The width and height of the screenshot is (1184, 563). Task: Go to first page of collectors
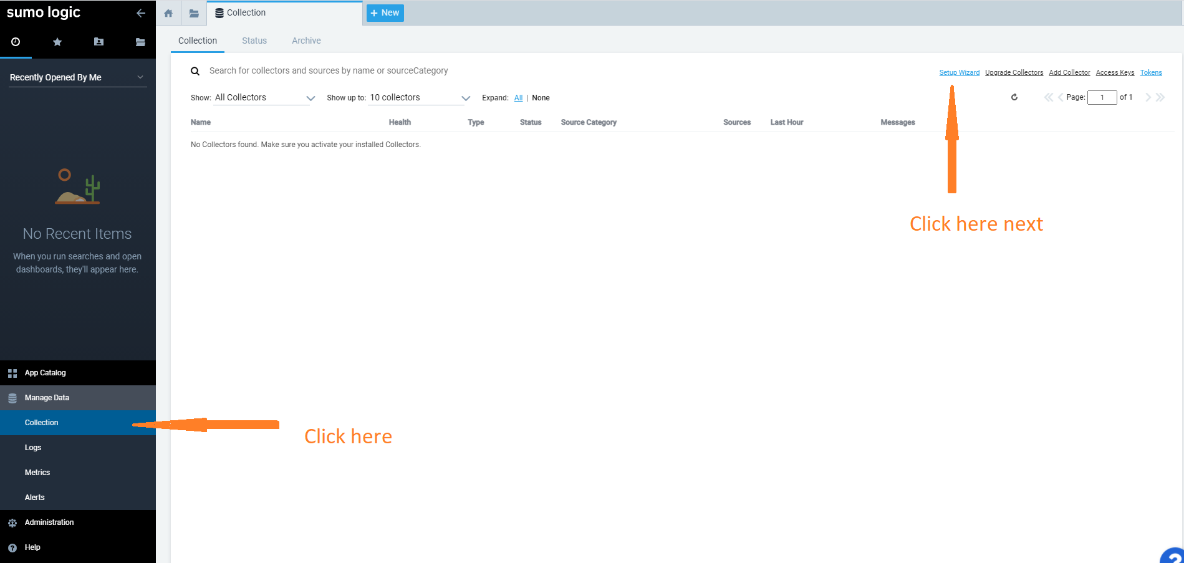(x=1048, y=97)
